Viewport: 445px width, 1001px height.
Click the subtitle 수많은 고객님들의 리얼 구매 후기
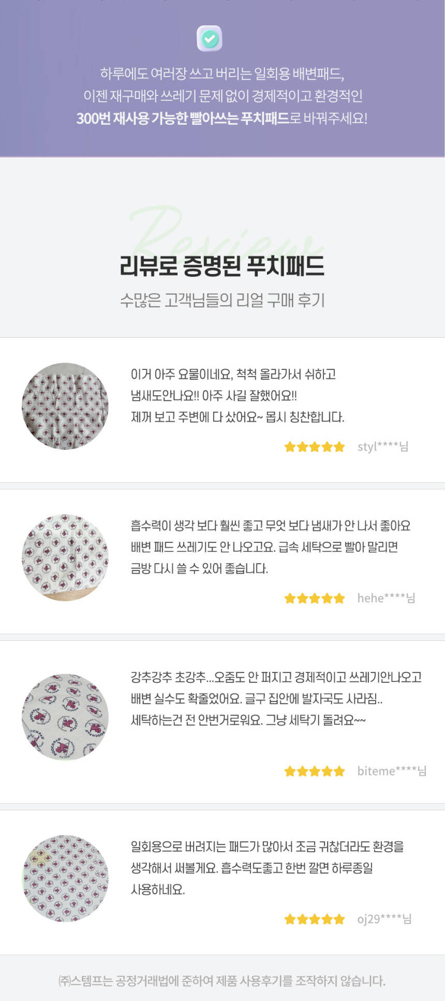(x=222, y=300)
